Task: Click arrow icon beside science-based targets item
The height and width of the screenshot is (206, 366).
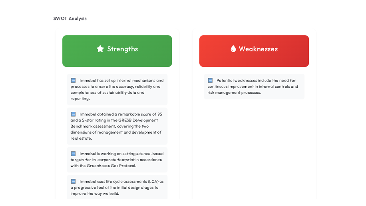Action: (74, 154)
